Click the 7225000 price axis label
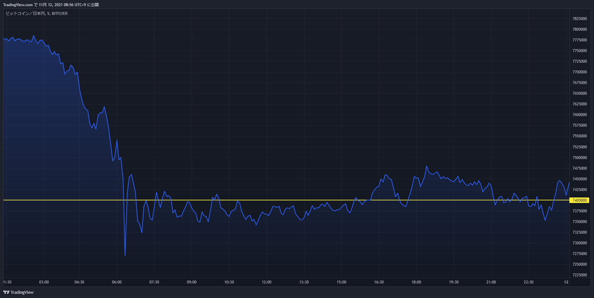This screenshot has width=594, height=298. (x=580, y=275)
